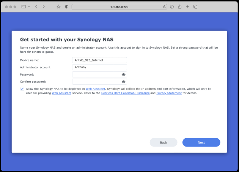Screen dimensions: 239x172
Task: Click the 'Confirm password:' label
Action: [33, 82]
